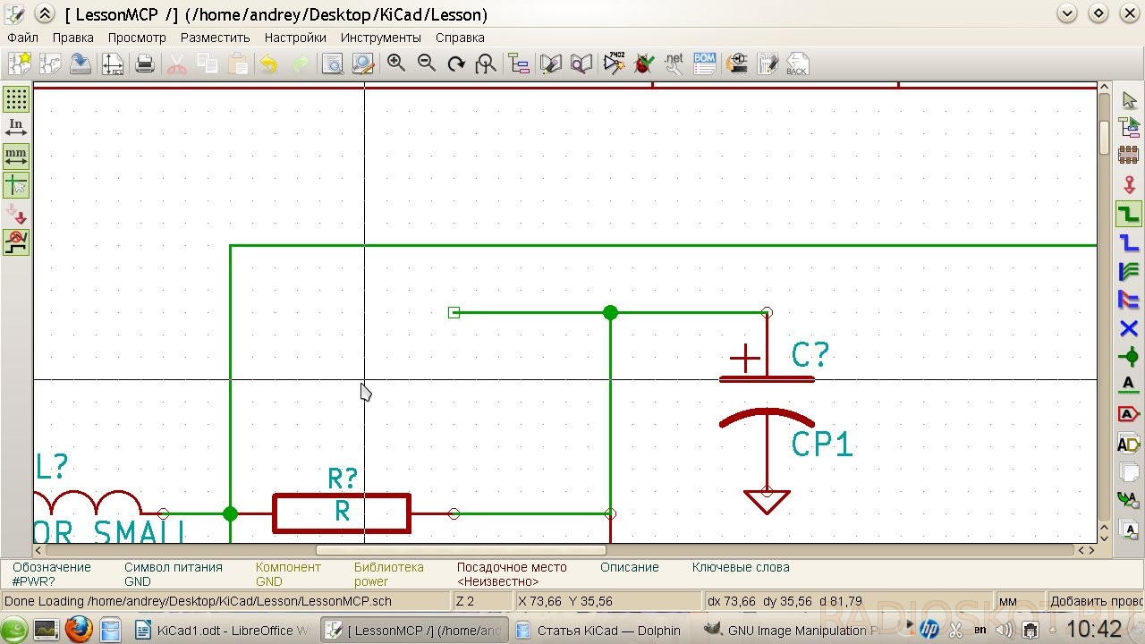Viewport: 1145px width, 644px height.
Task: Click the BOM generation icon
Action: tap(705, 64)
